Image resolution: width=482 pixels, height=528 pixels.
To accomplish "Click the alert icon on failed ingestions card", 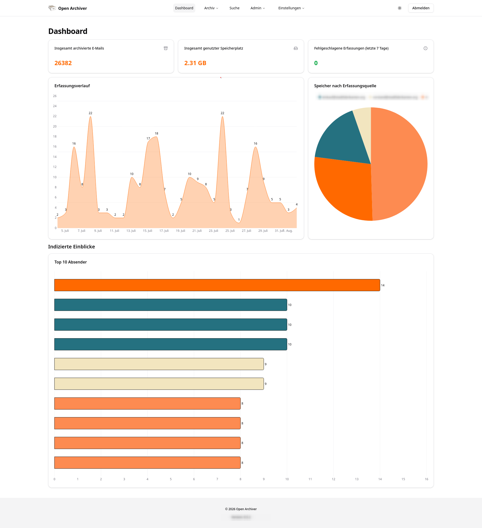I will (425, 48).
